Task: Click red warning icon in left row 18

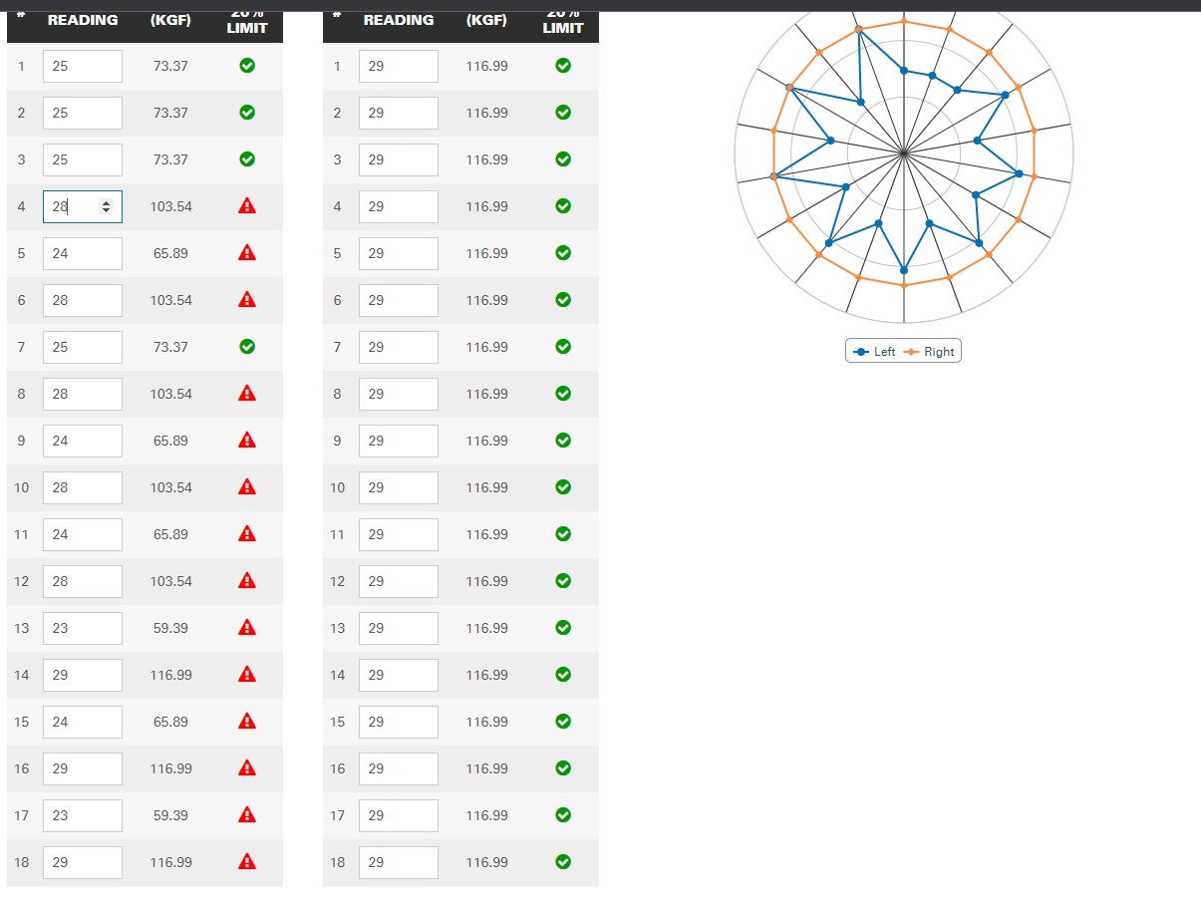Action: click(x=247, y=862)
